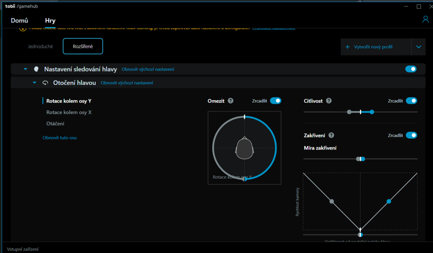The image size is (433, 253).
Task: Open the user profile account icon
Action: (425, 20)
